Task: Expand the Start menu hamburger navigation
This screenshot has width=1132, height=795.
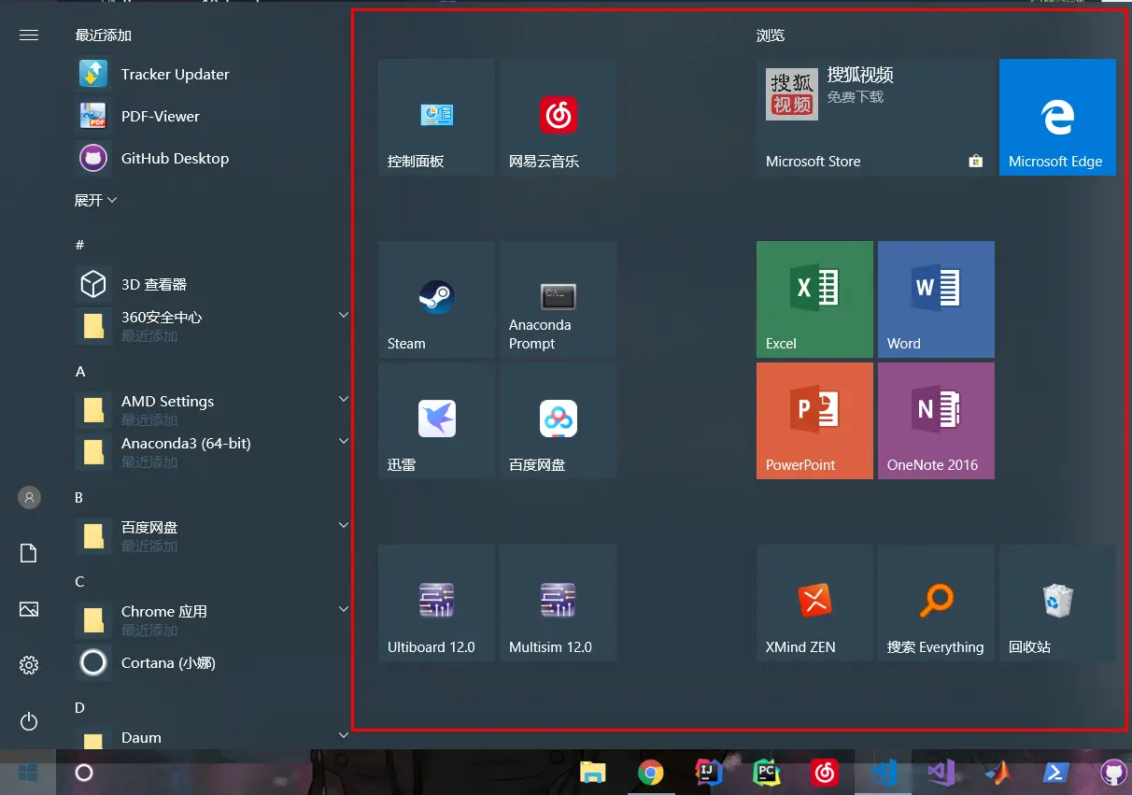Action: point(29,35)
